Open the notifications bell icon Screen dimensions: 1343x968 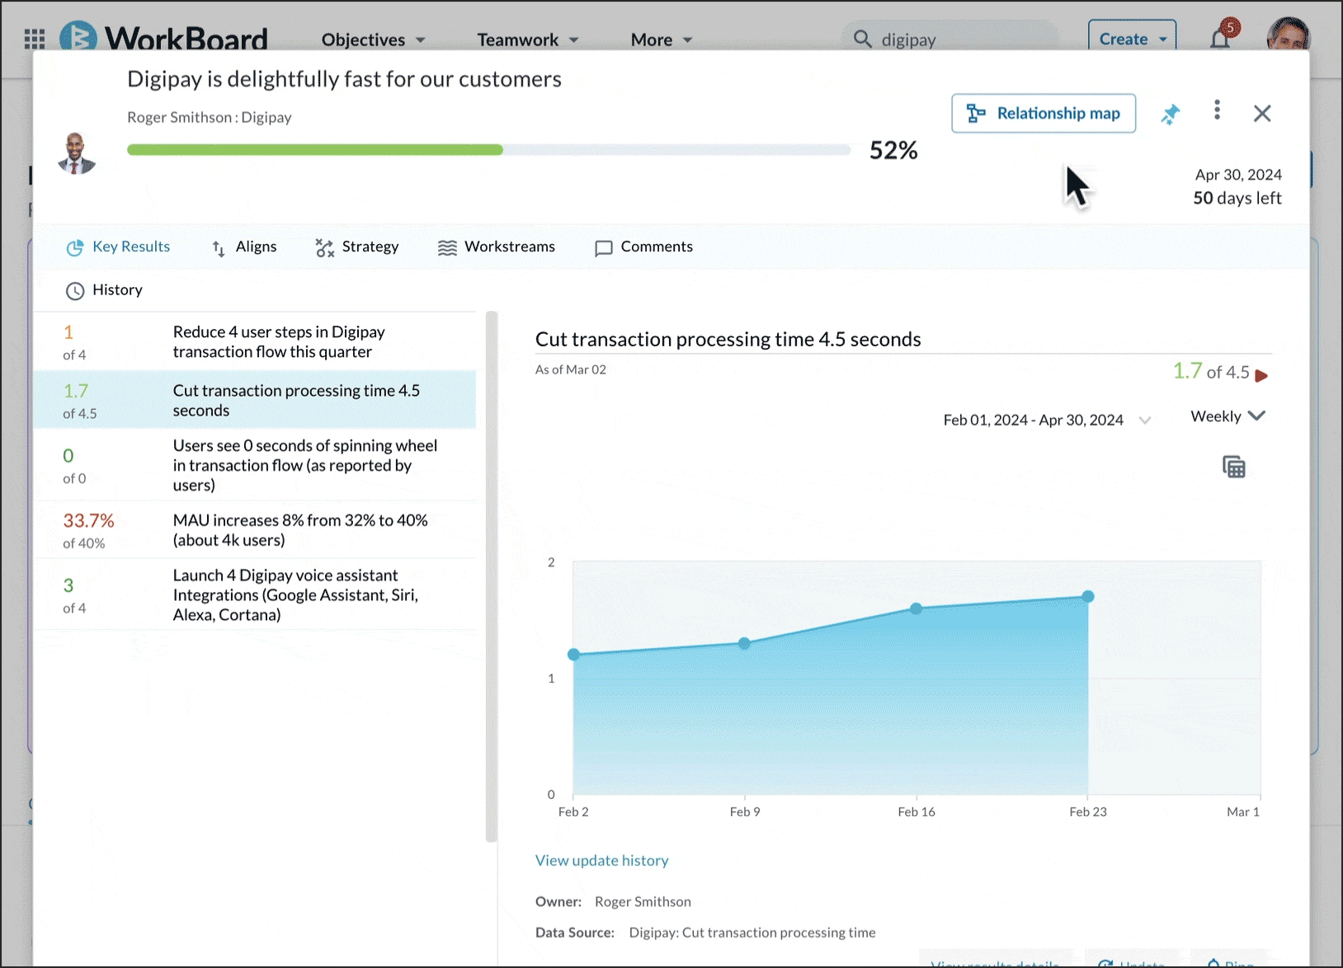point(1220,39)
